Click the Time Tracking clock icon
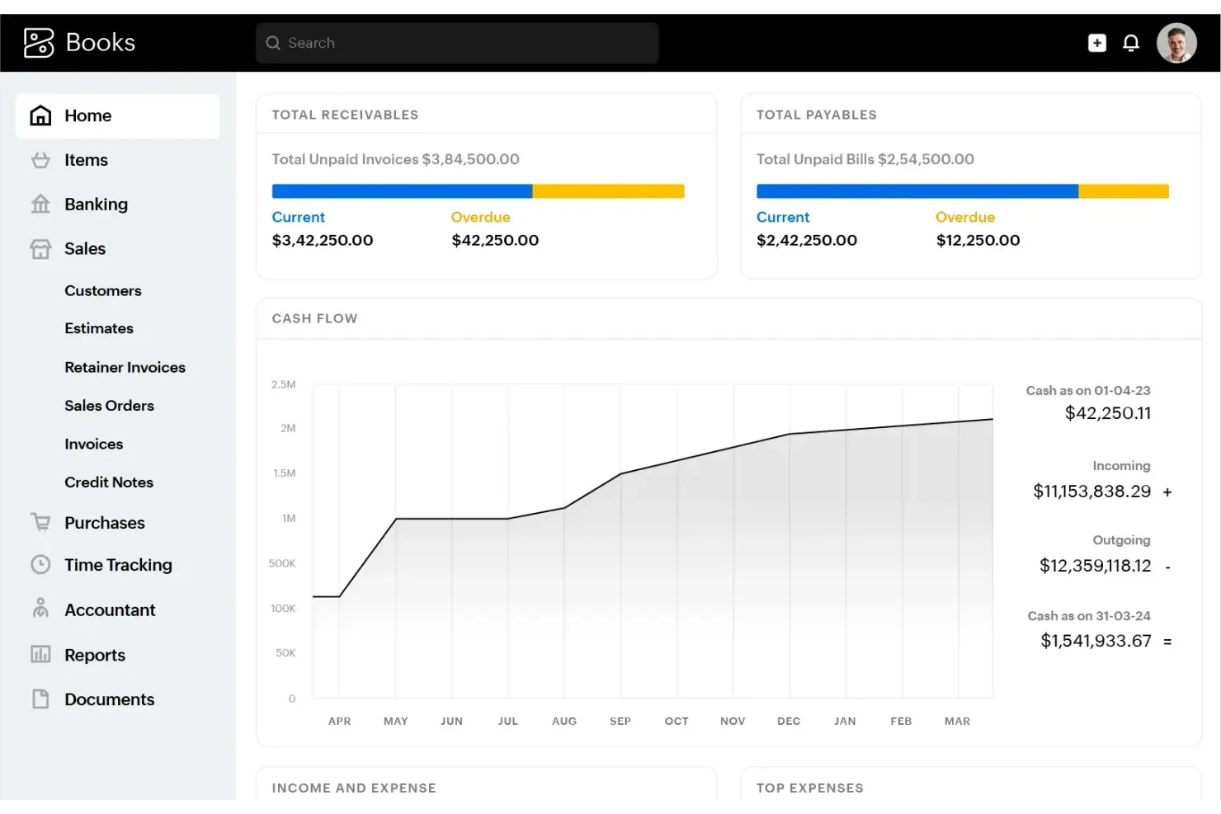 pyautogui.click(x=40, y=564)
